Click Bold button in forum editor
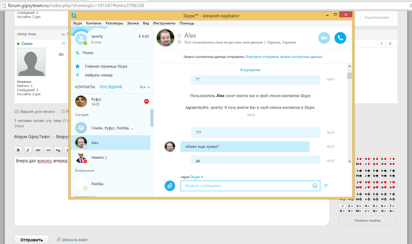This screenshot has height=244, width=412. click(18, 150)
